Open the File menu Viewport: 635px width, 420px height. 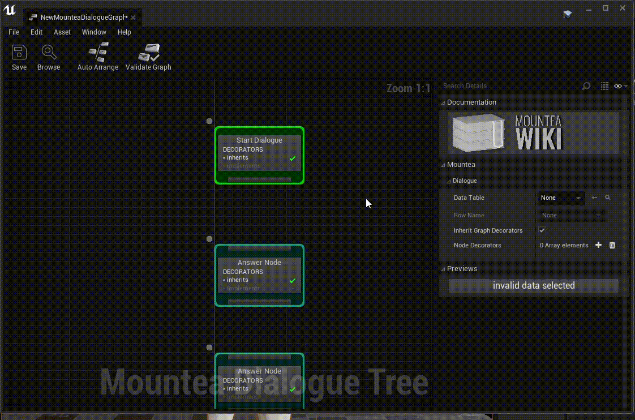(14, 32)
